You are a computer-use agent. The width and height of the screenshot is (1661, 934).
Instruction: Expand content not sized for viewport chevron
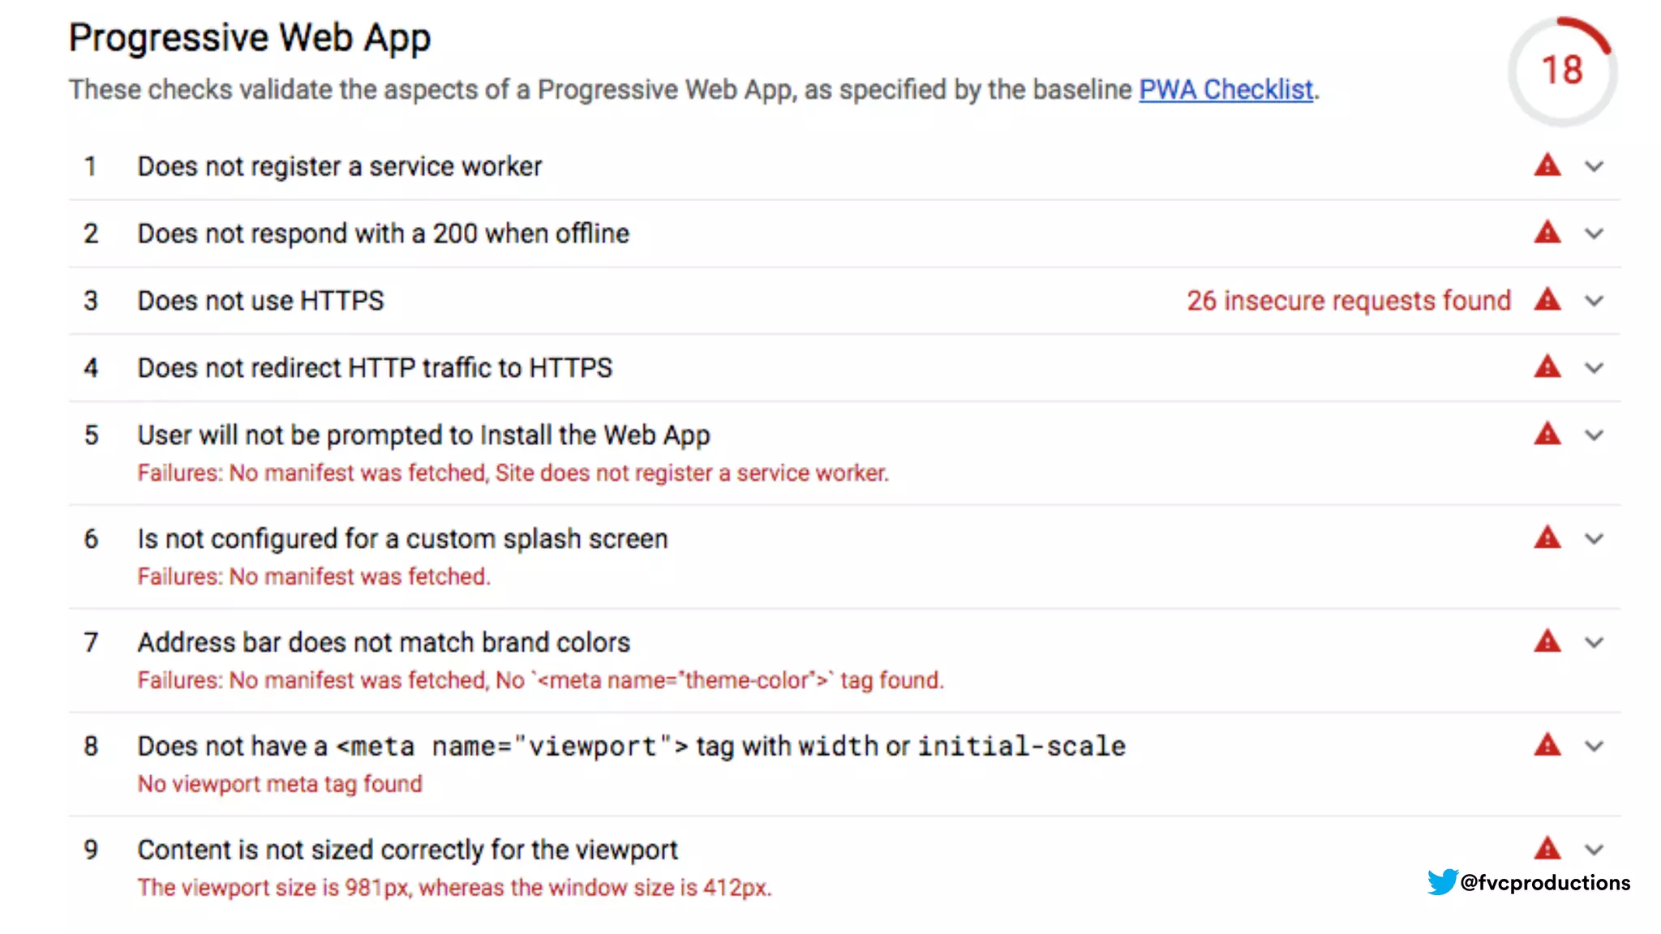pos(1594,850)
